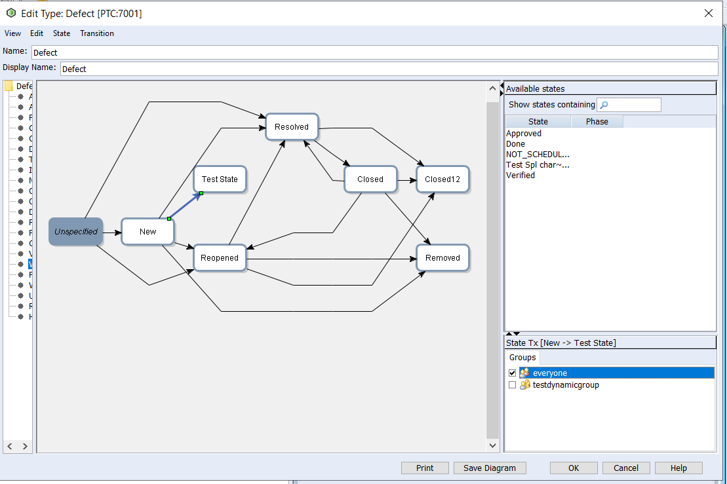The image size is (727, 484).
Task: Collapse the Available states panel arrow
Action: tap(502, 88)
